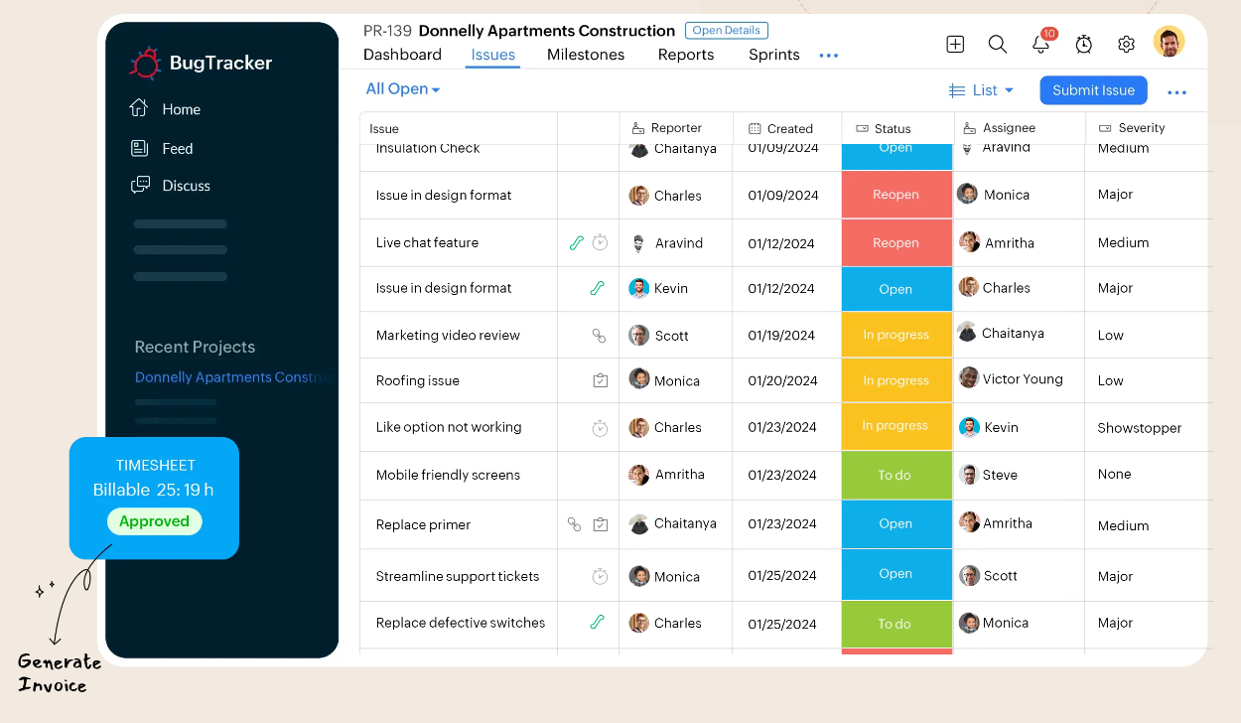Click checklist icon on Roofing issue row
This screenshot has width=1241, height=723.
[x=600, y=380]
